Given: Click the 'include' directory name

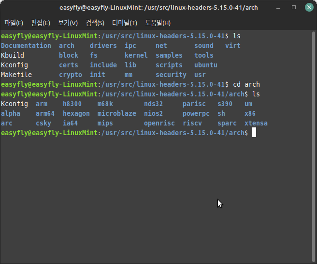Looking at the screenshot, I should [103, 65].
